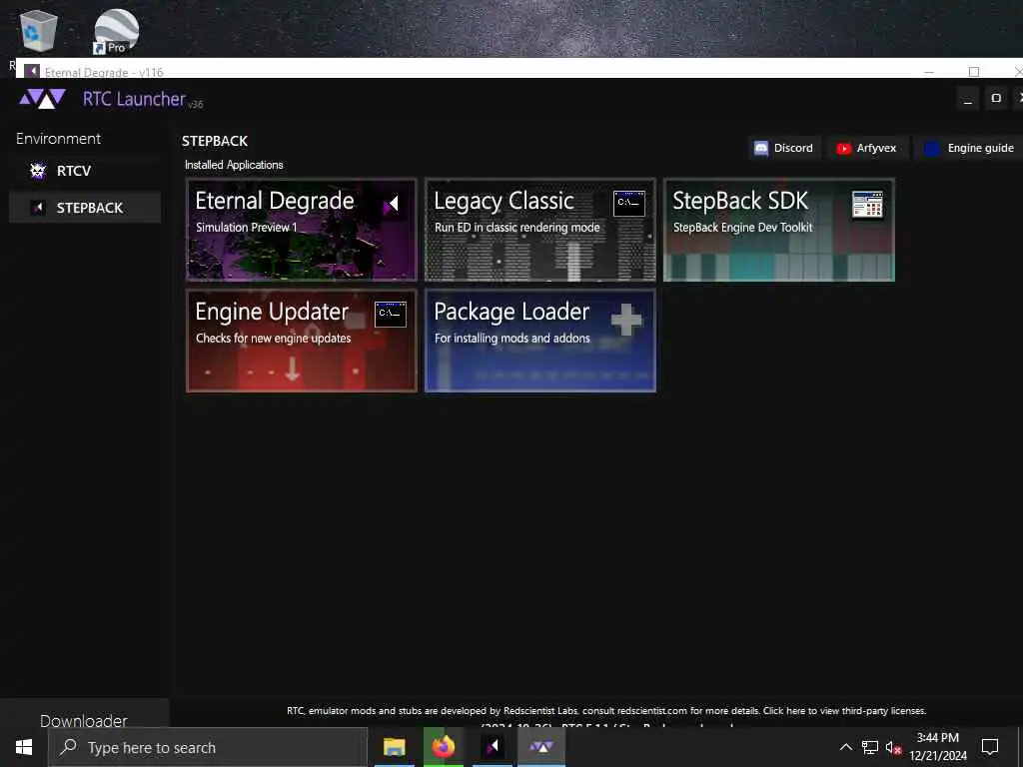The image size is (1023, 767).
Task: Click the Discord logo icon
Action: 760,148
